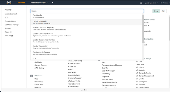Open IoT Analytics service
This screenshot has width=170, height=92.
pyautogui.click(x=140, y=70)
